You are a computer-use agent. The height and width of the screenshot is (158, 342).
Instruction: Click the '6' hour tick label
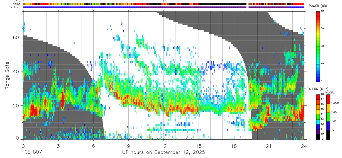click(x=93, y=146)
